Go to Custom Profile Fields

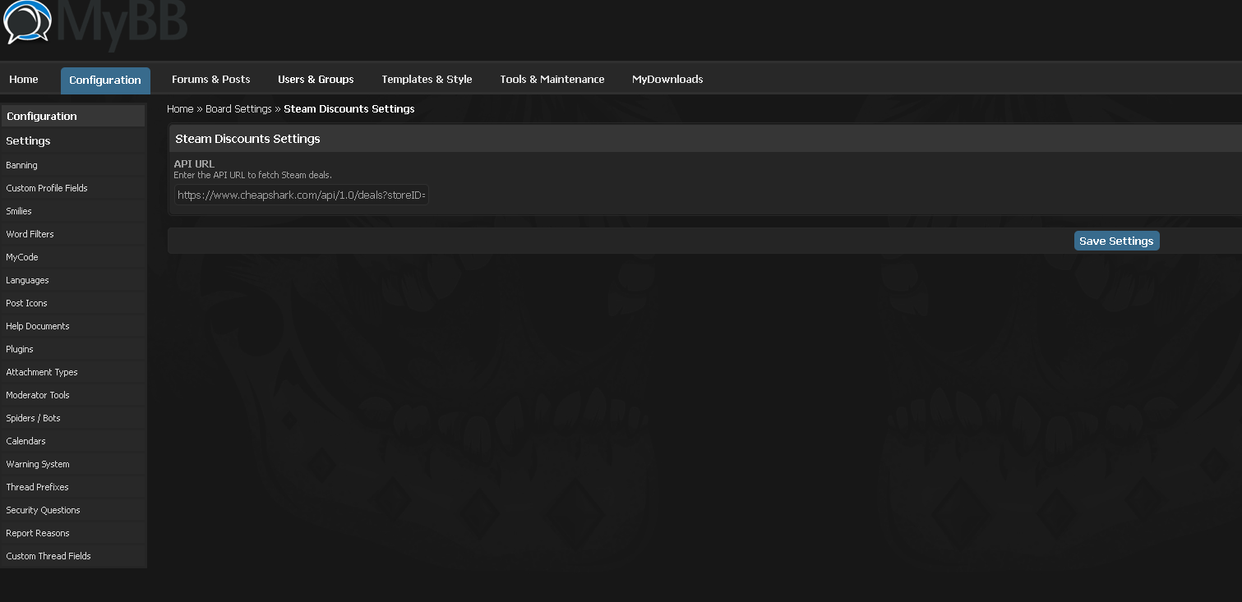(46, 188)
